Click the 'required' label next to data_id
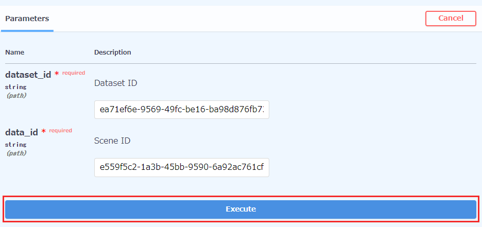 [x=61, y=131]
